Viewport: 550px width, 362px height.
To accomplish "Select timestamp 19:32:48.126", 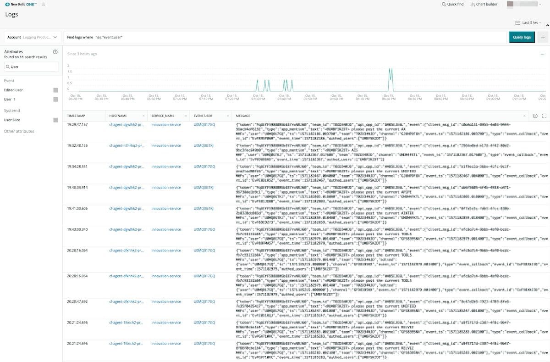I will (77, 145).
